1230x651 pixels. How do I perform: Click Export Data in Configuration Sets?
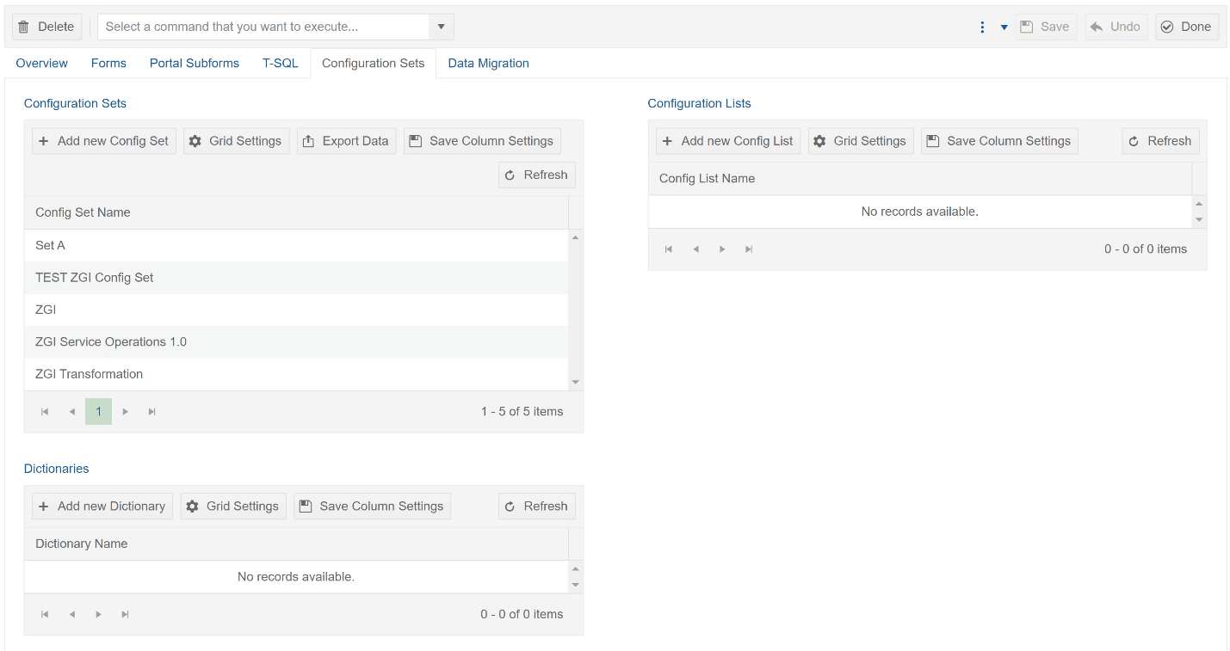pyautogui.click(x=346, y=141)
